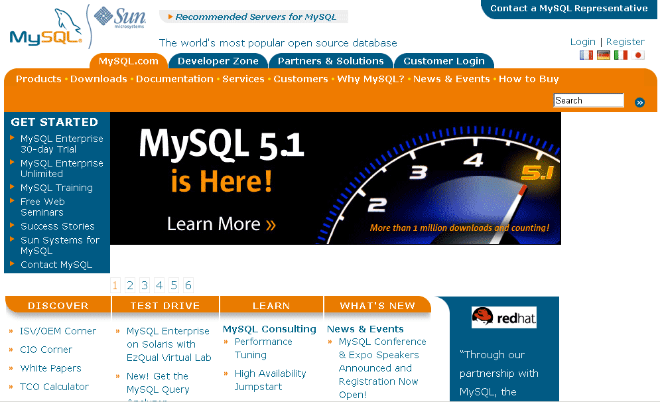The width and height of the screenshot is (660, 402).
Task: Open the Products menu item
Action: point(38,79)
